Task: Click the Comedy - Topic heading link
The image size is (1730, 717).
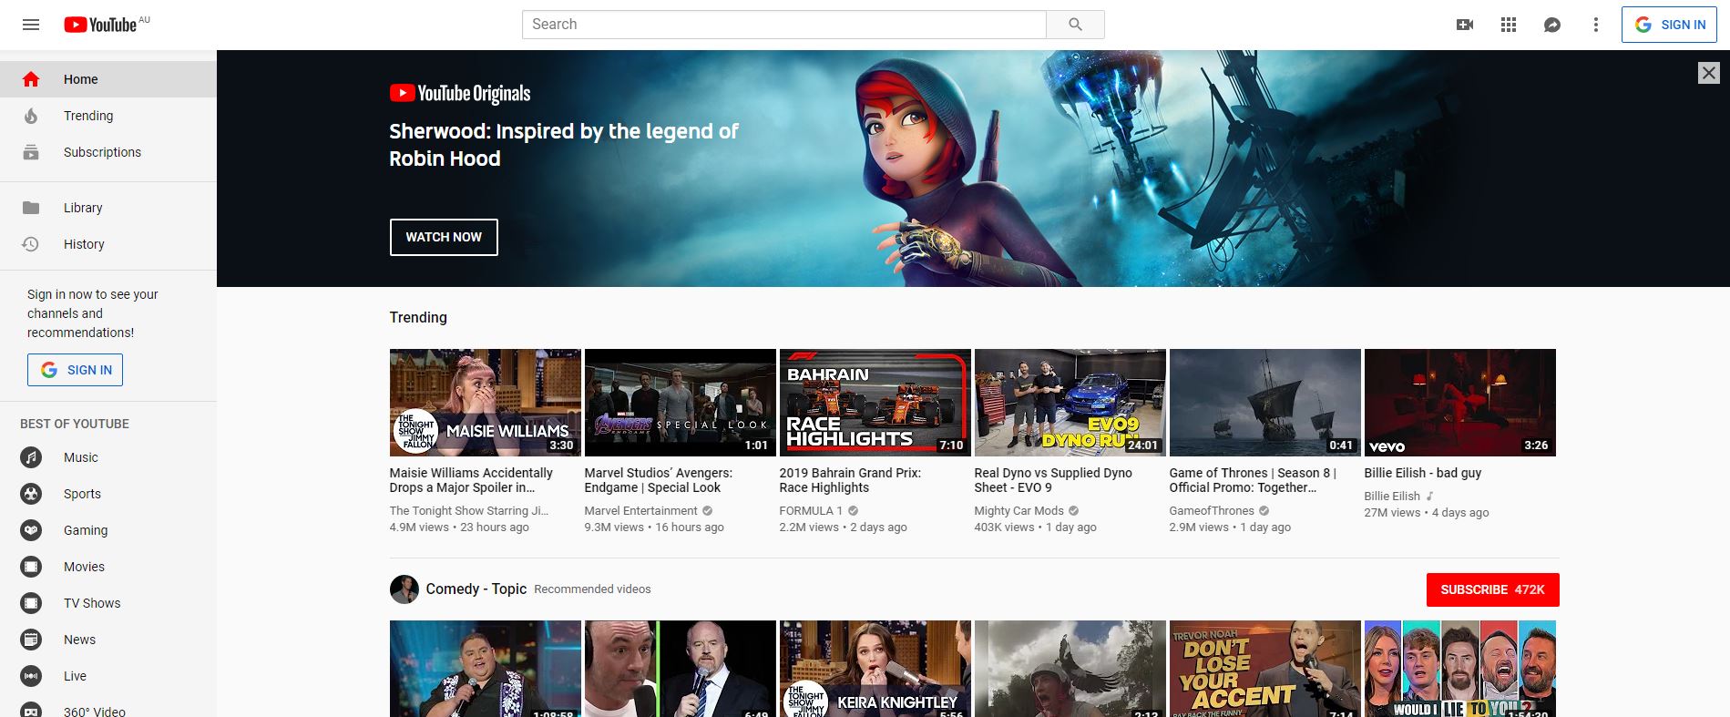Action: [476, 589]
